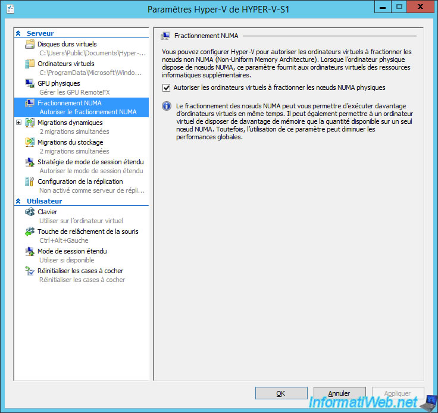Minimize the Paramètres Hyper-V window
This screenshot has height=413, width=438.
point(383,7)
